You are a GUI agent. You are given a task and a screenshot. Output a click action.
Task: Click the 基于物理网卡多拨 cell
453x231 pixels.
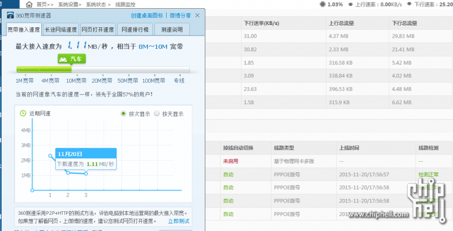coord(294,161)
